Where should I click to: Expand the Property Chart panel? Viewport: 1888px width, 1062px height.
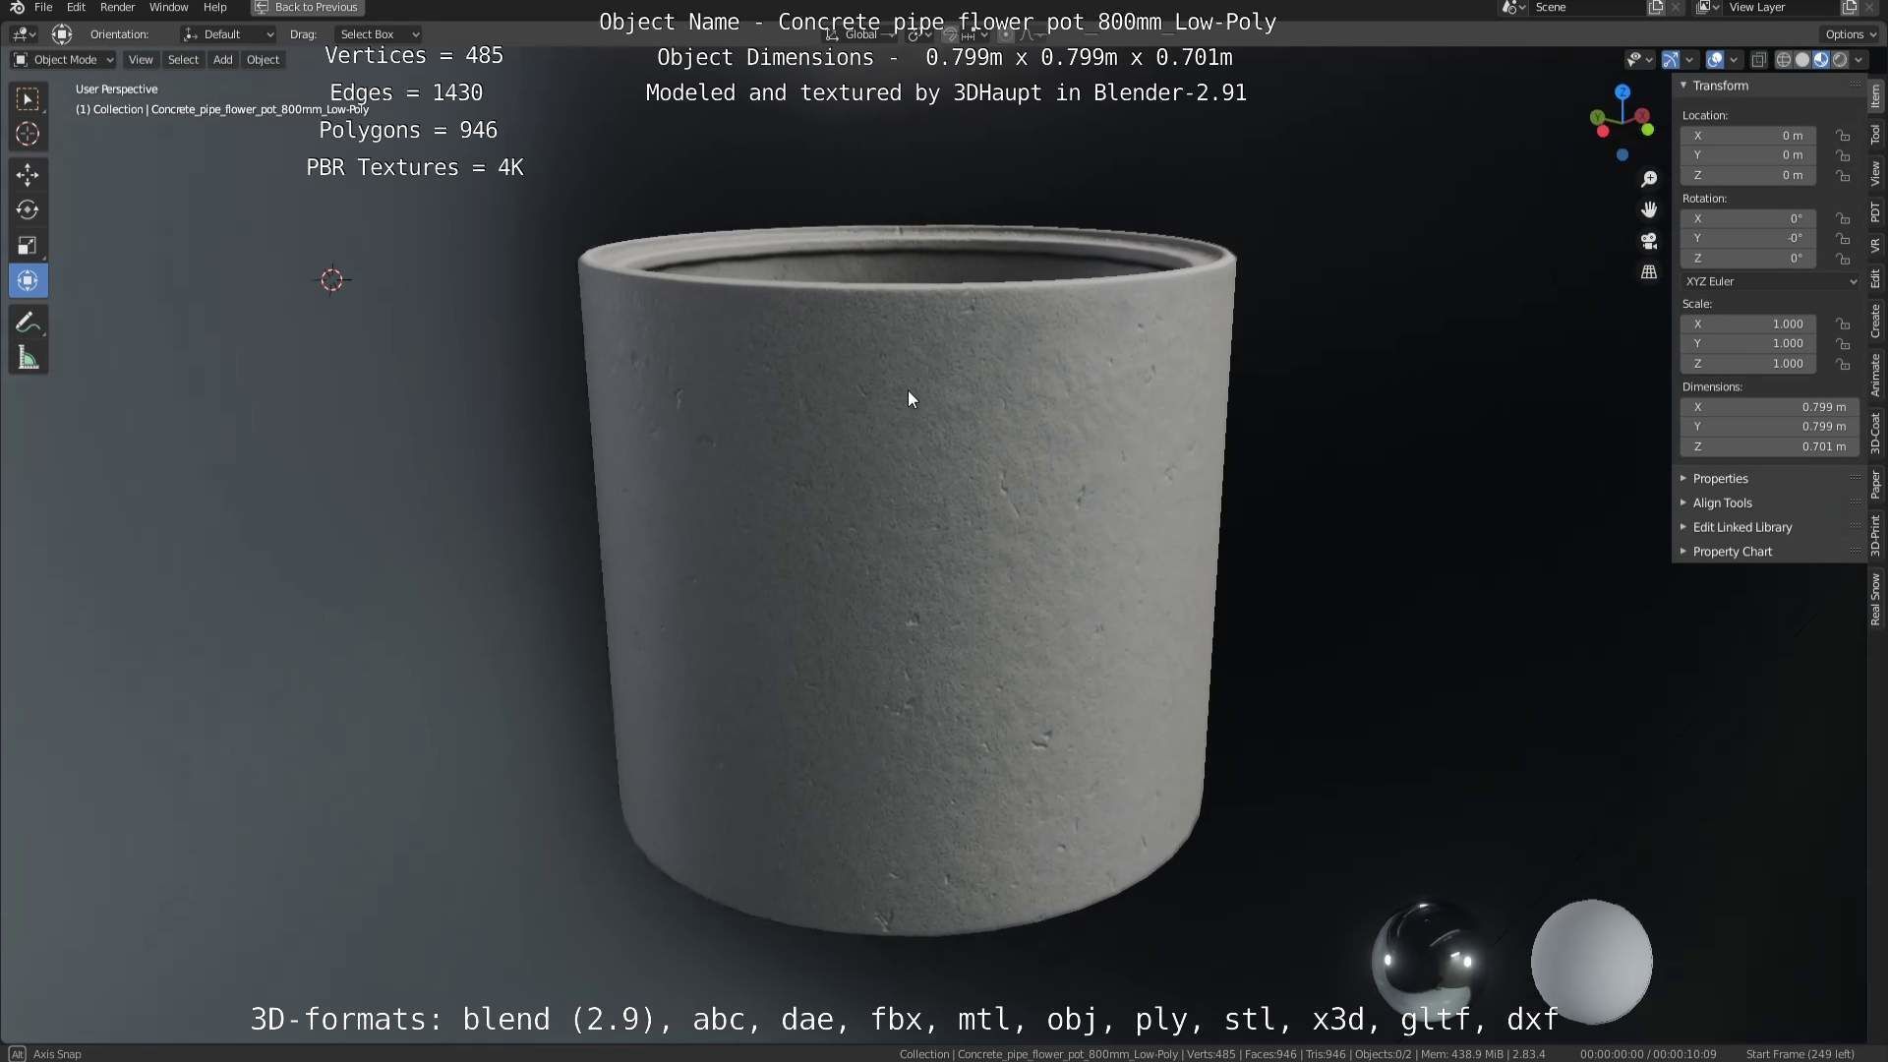point(1683,552)
